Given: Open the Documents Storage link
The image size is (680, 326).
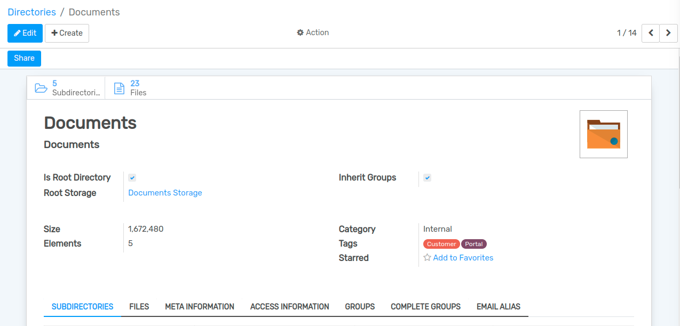Looking at the screenshot, I should pos(165,193).
